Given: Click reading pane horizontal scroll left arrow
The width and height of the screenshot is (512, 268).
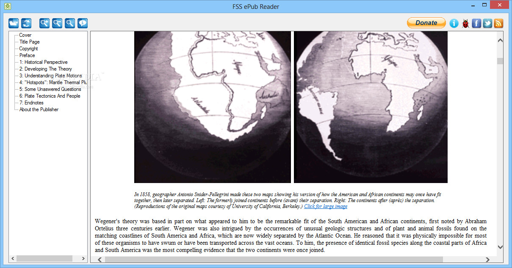Looking at the screenshot, I should coord(100,260).
